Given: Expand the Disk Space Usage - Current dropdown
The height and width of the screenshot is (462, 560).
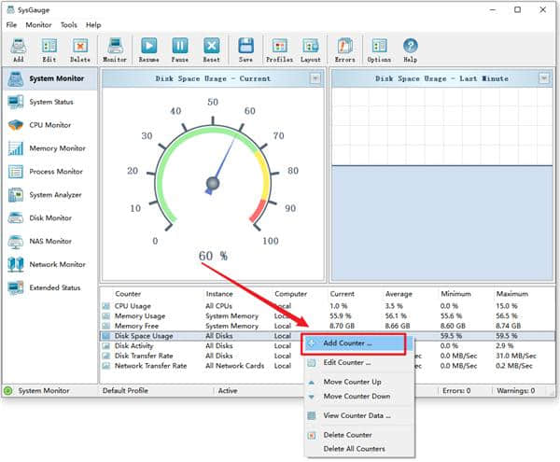Looking at the screenshot, I should pos(315,78).
